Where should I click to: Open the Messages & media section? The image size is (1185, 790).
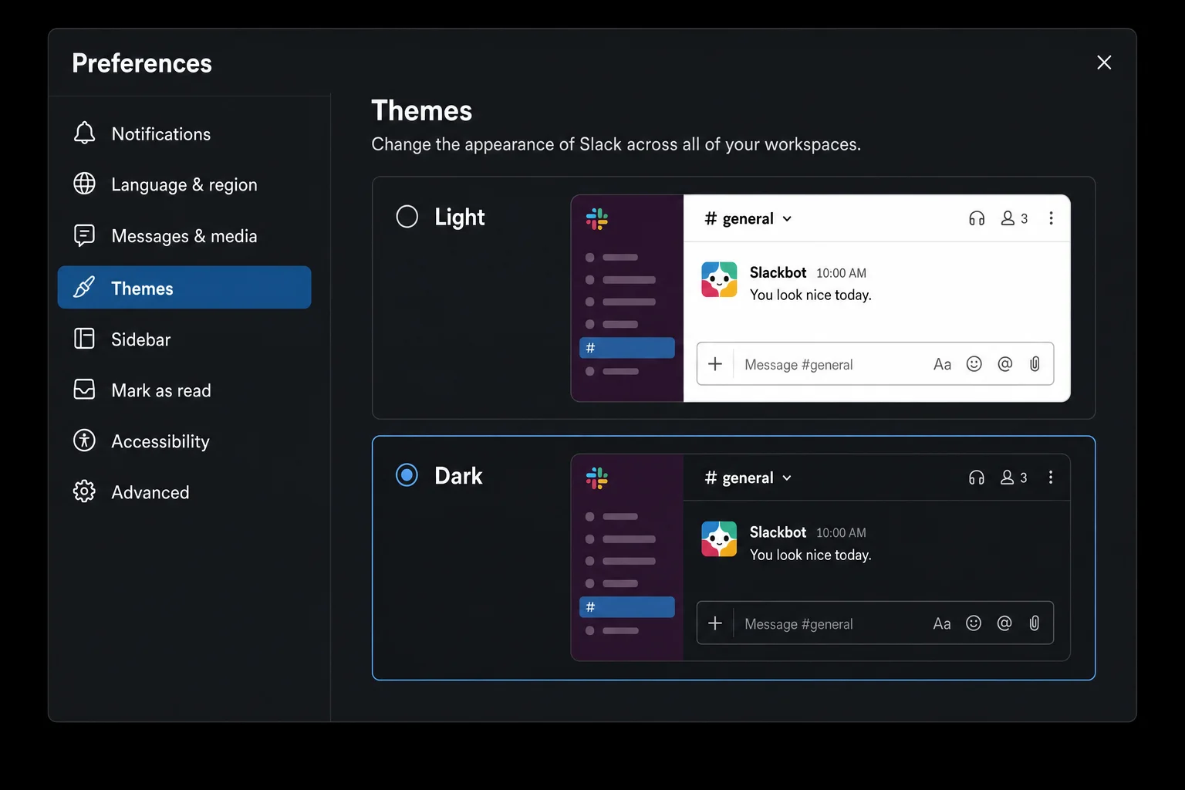coord(184,235)
